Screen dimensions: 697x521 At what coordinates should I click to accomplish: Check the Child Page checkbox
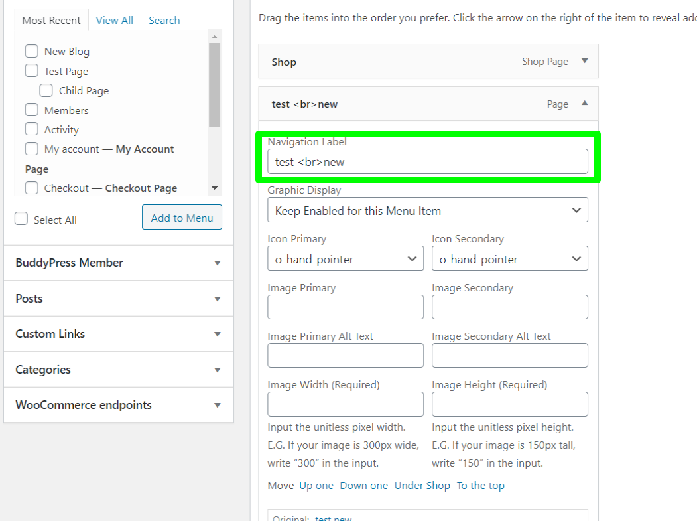(46, 90)
